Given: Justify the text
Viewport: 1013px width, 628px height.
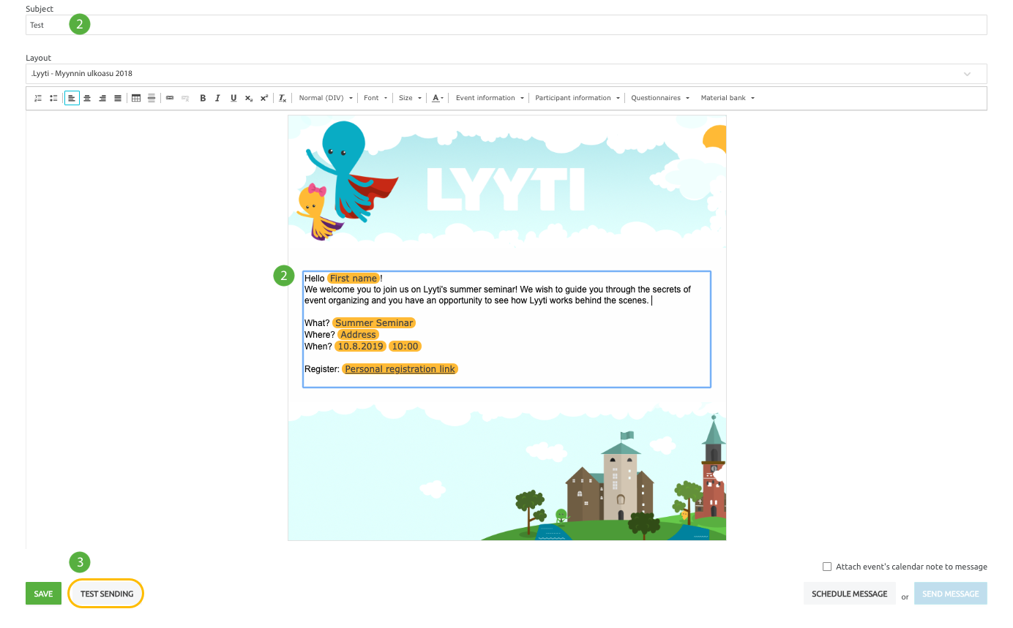Looking at the screenshot, I should click(x=118, y=98).
